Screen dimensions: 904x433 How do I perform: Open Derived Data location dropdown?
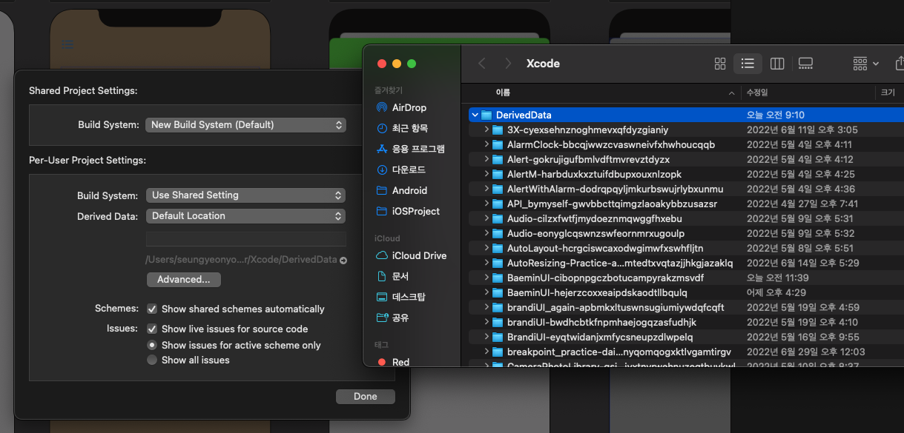point(245,216)
